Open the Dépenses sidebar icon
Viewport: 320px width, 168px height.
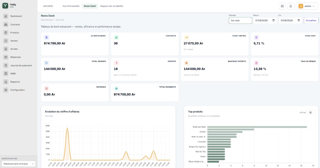coord(6,57)
